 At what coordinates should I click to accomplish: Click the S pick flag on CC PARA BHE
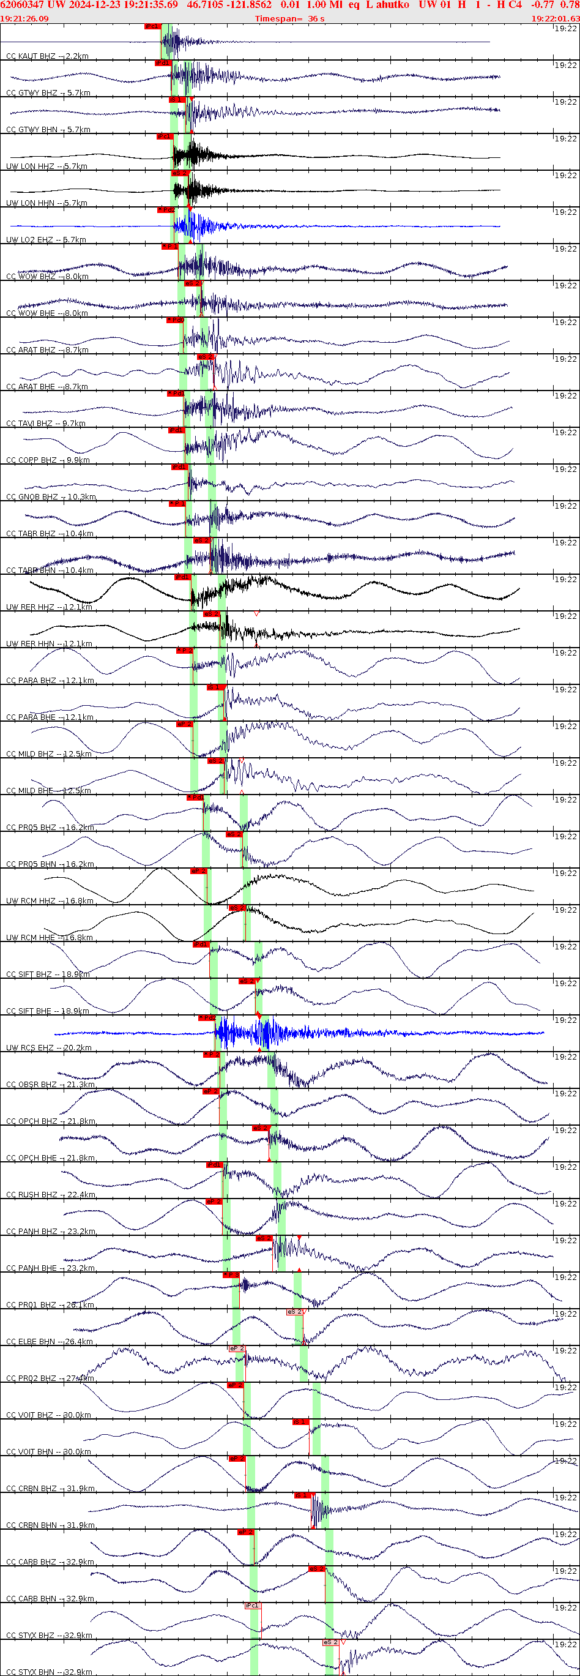point(215,687)
